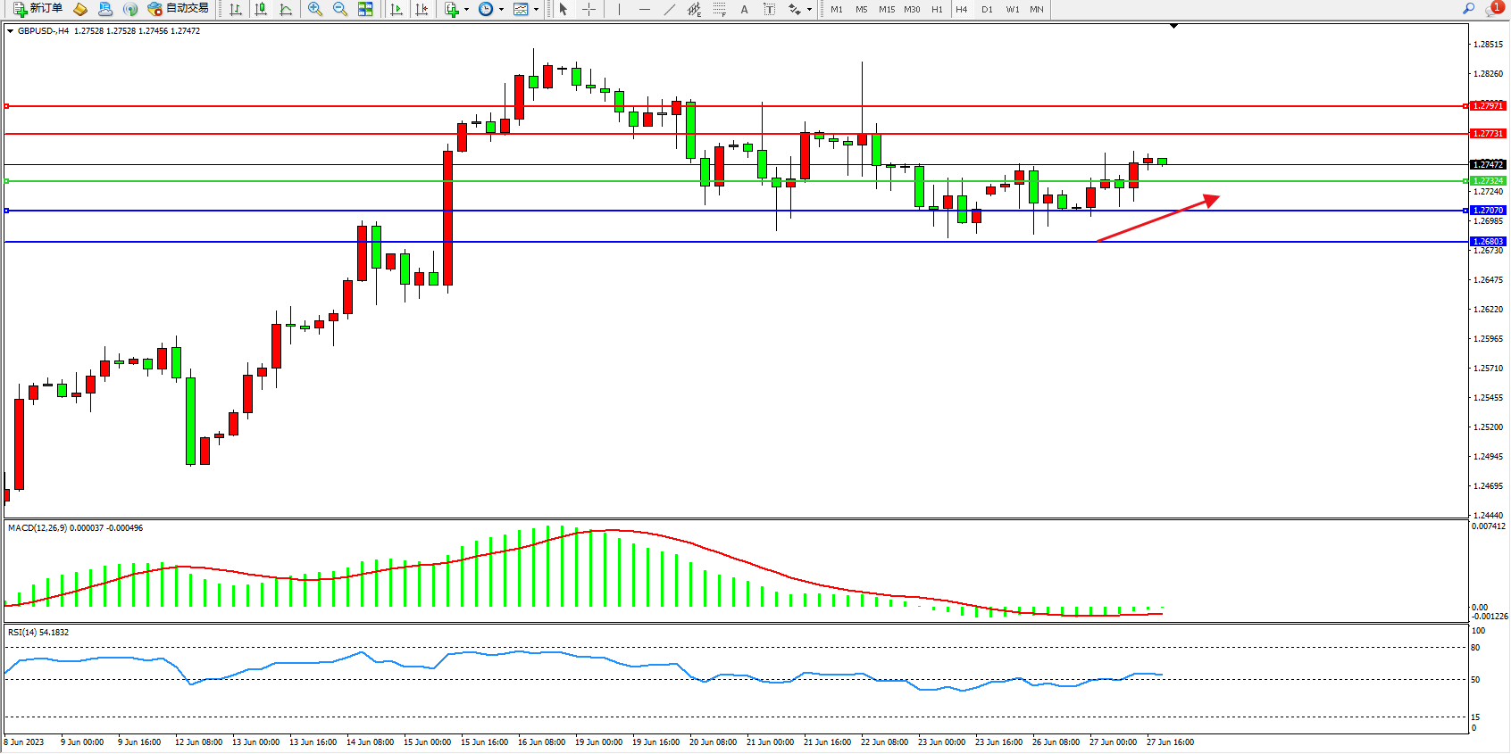Screen dimensions: 1511x754
Task: Zoom in on the chart
Action: pyautogui.click(x=314, y=9)
